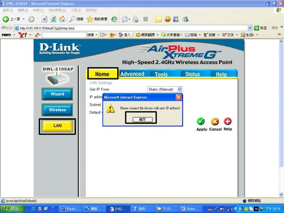Open the 說明 (Help) menu
Viewport: 284px width, 213px height.
(91, 10)
